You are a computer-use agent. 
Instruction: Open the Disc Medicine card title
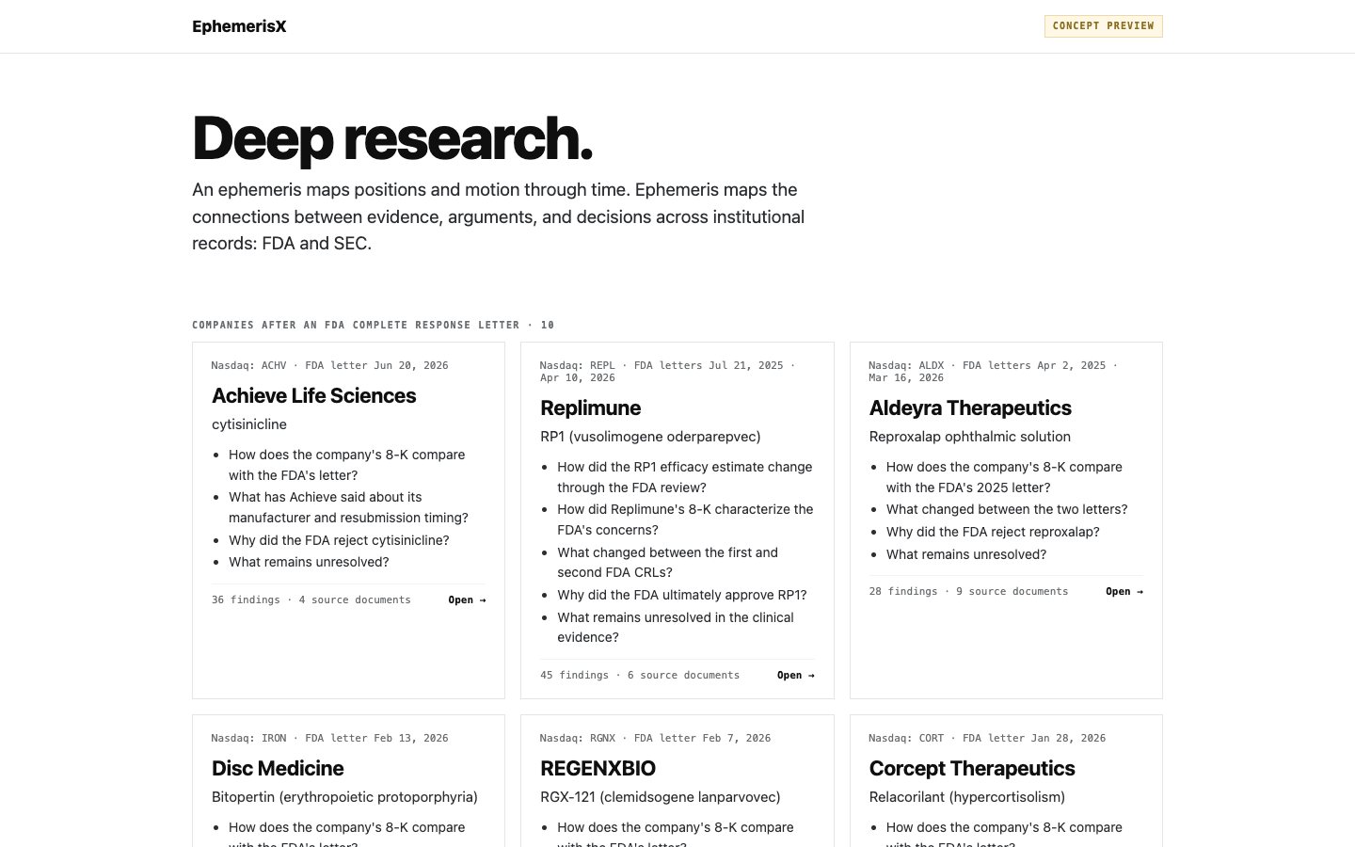click(278, 769)
